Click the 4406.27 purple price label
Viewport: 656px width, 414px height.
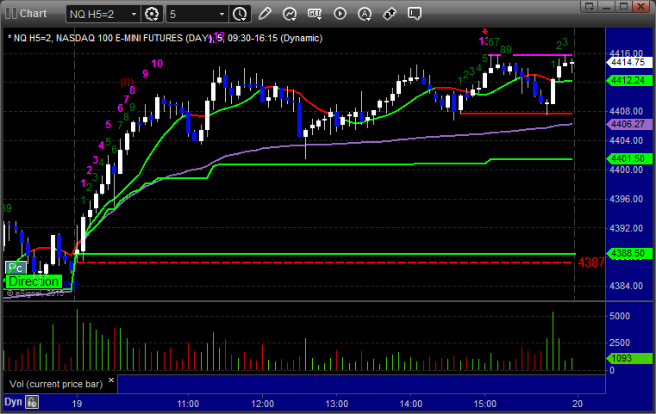[628, 124]
